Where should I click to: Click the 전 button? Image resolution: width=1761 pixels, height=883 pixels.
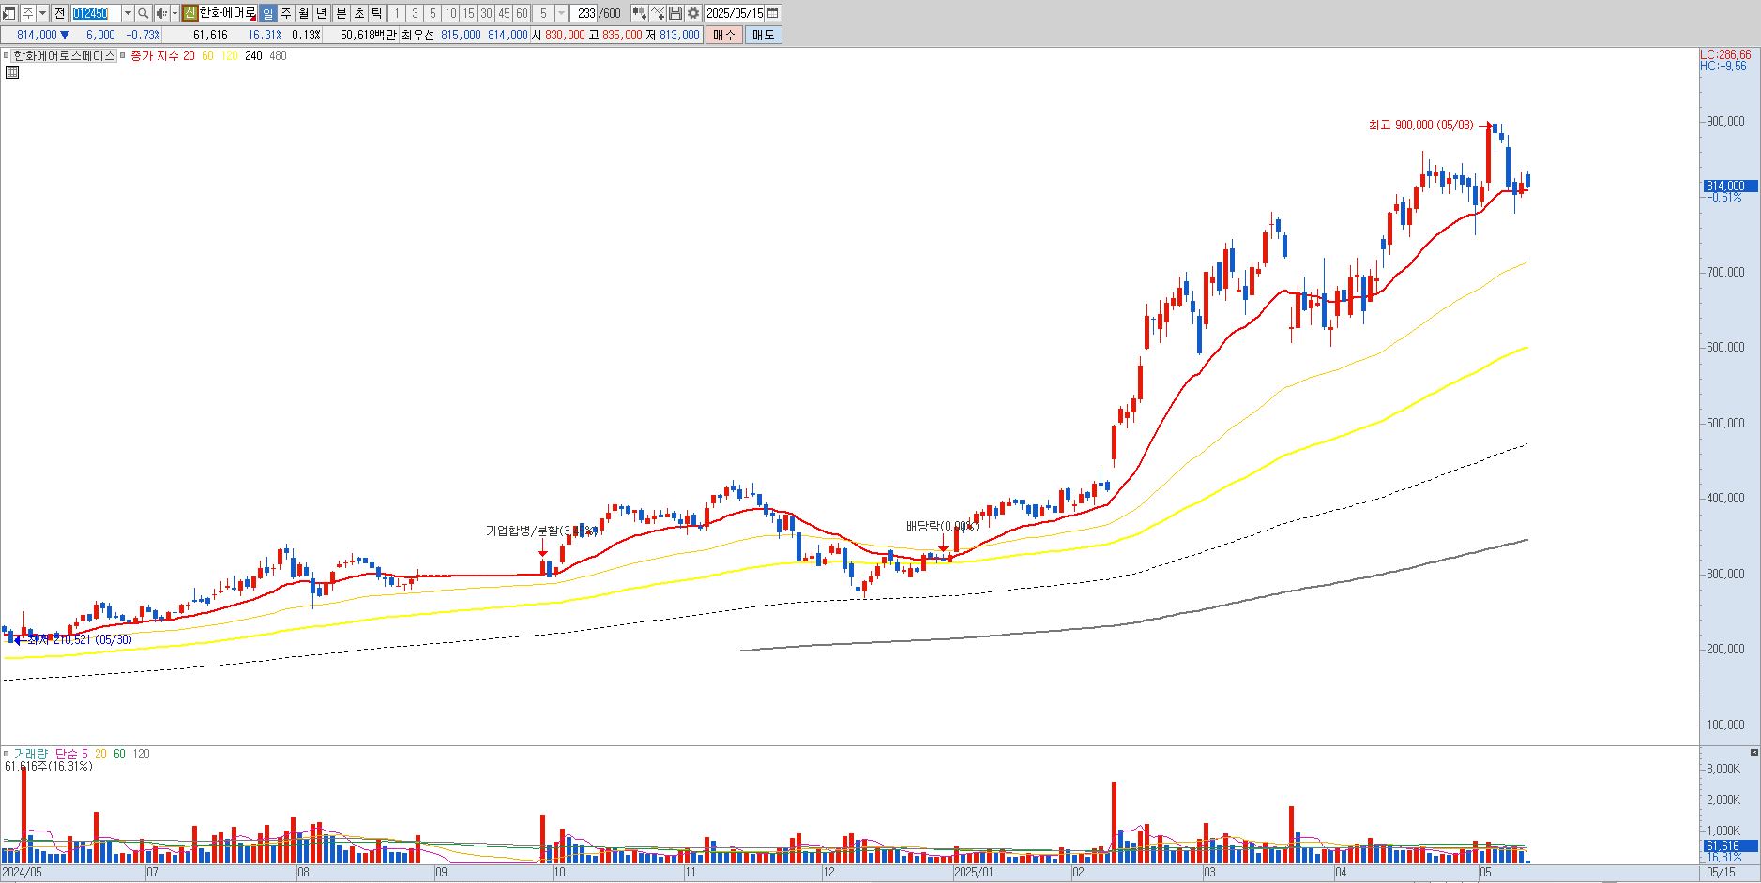click(x=60, y=13)
